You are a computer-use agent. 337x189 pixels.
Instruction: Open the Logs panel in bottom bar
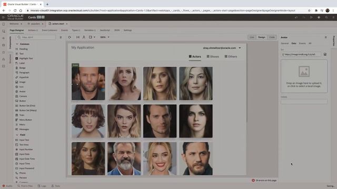pyautogui.click(x=42, y=186)
